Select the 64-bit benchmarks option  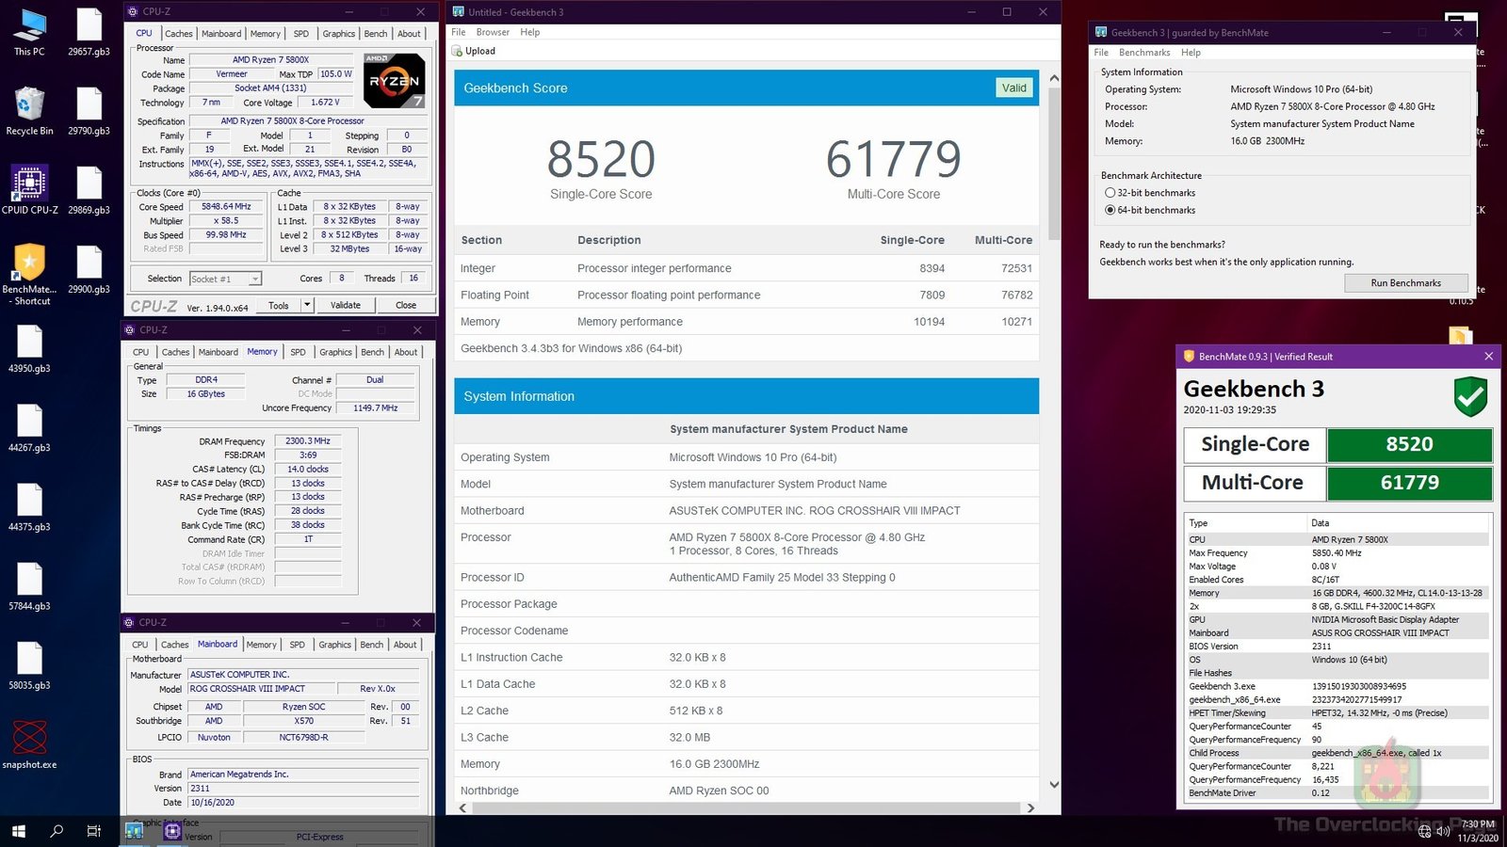coord(1110,210)
